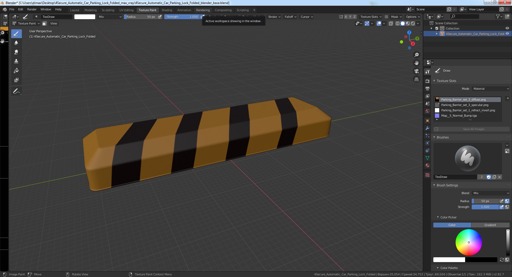Toggle camera view in viewport
Screen dimensions: 512x277
(417, 71)
